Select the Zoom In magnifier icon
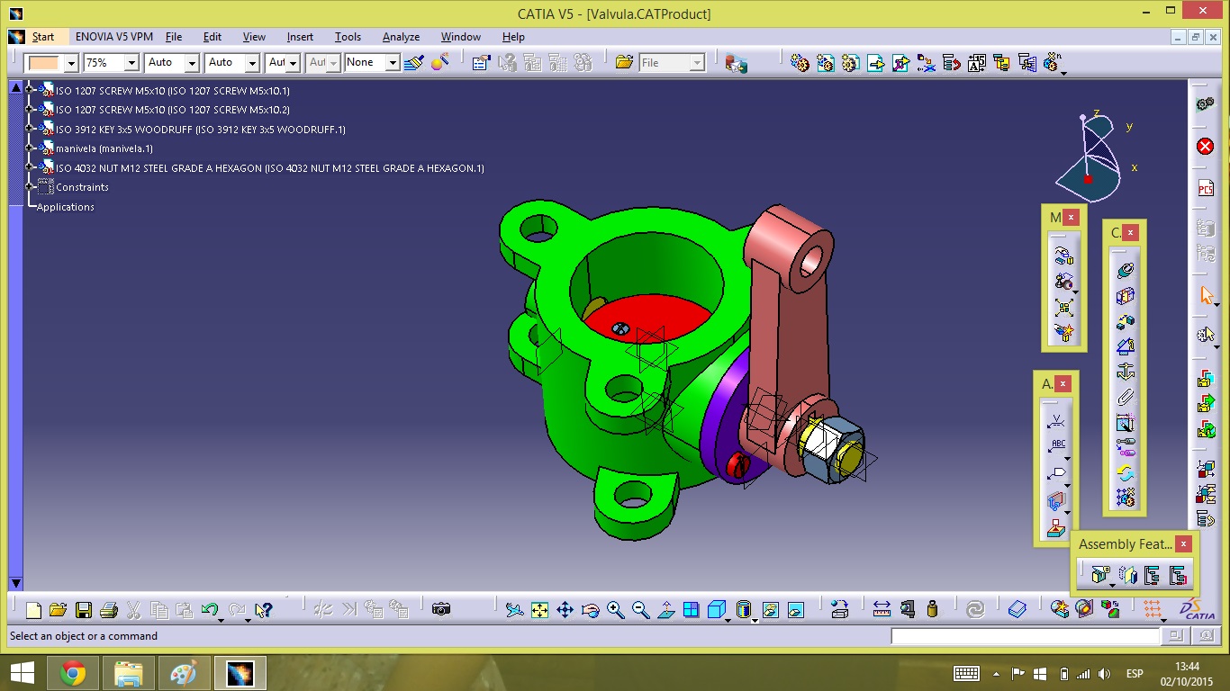The width and height of the screenshot is (1230, 691). [616, 610]
